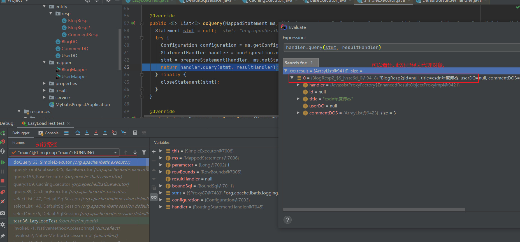
Task: Click the Expression input field
Action: coord(402,48)
